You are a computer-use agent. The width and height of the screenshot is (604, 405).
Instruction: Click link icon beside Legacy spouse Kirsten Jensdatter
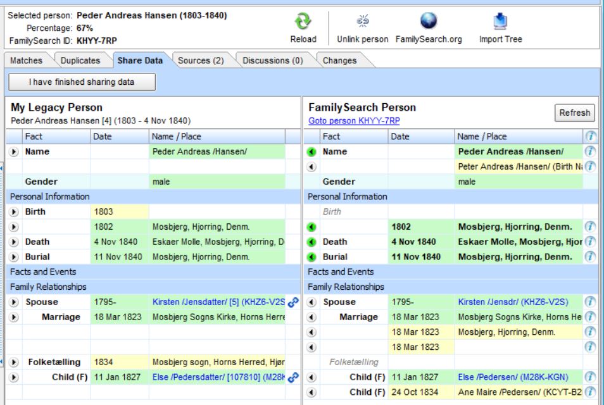293,302
